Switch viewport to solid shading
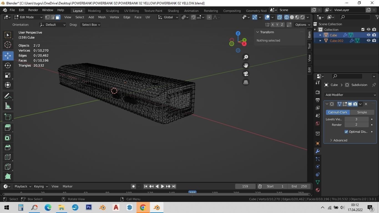The width and height of the screenshot is (379, 213). pos(292,17)
